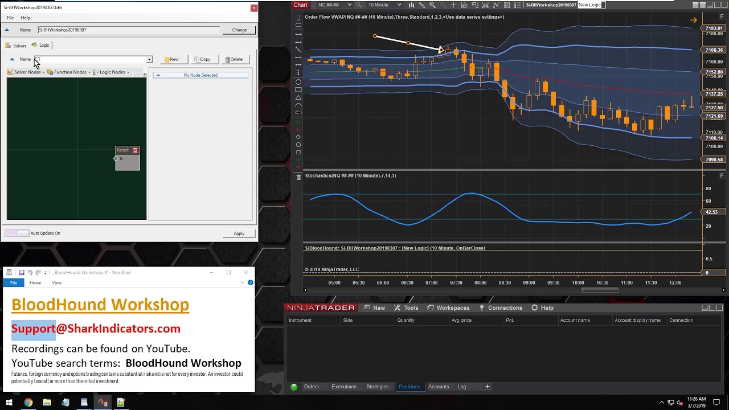The image size is (729, 410).
Task: Select the Drawing Tools pencil icon
Action: 421,5
